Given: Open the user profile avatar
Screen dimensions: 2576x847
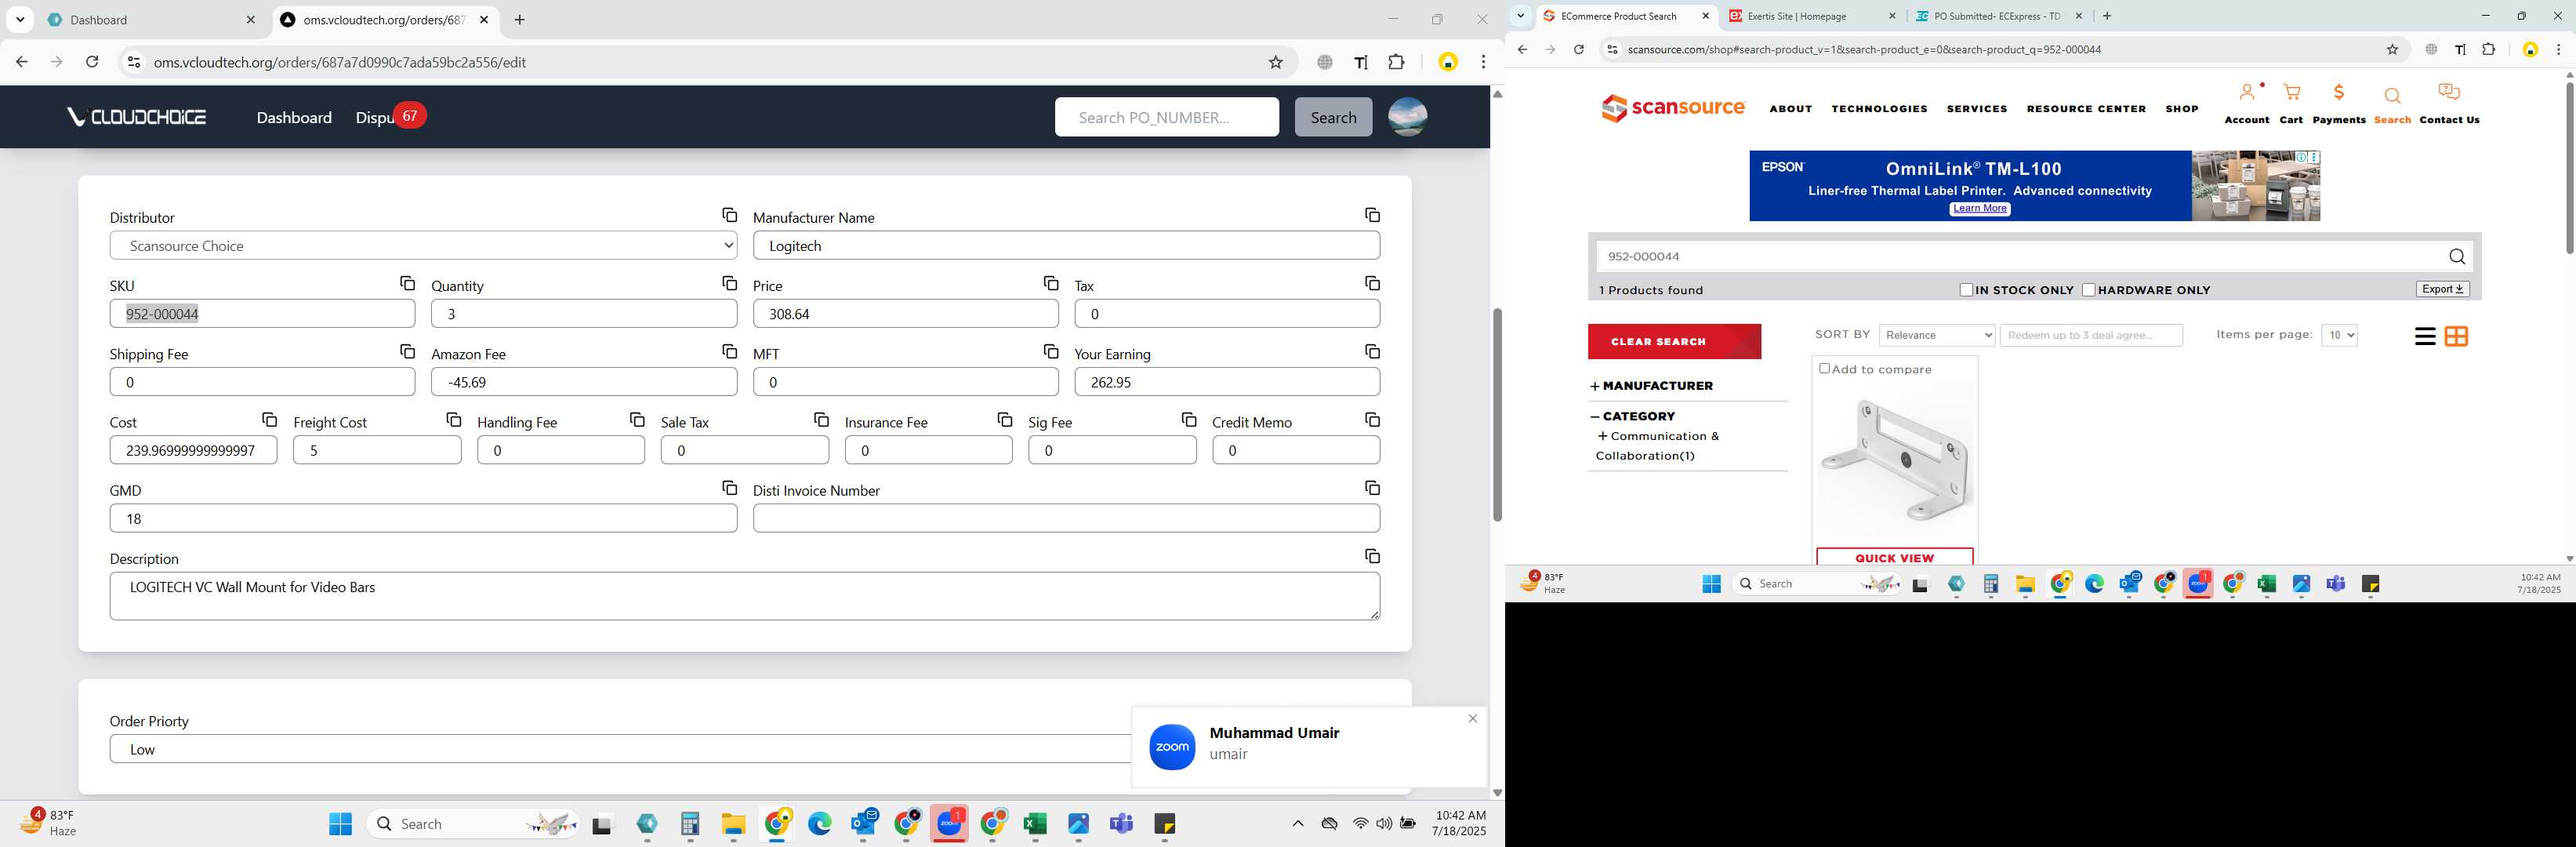Looking at the screenshot, I should tap(1407, 117).
